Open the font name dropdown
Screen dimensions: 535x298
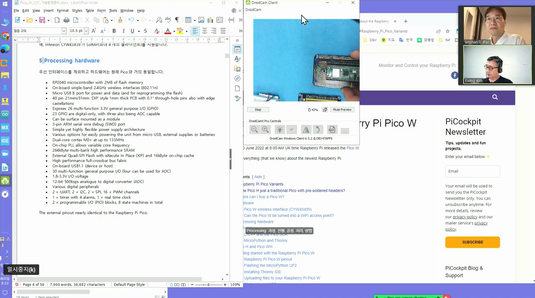coord(64,31)
